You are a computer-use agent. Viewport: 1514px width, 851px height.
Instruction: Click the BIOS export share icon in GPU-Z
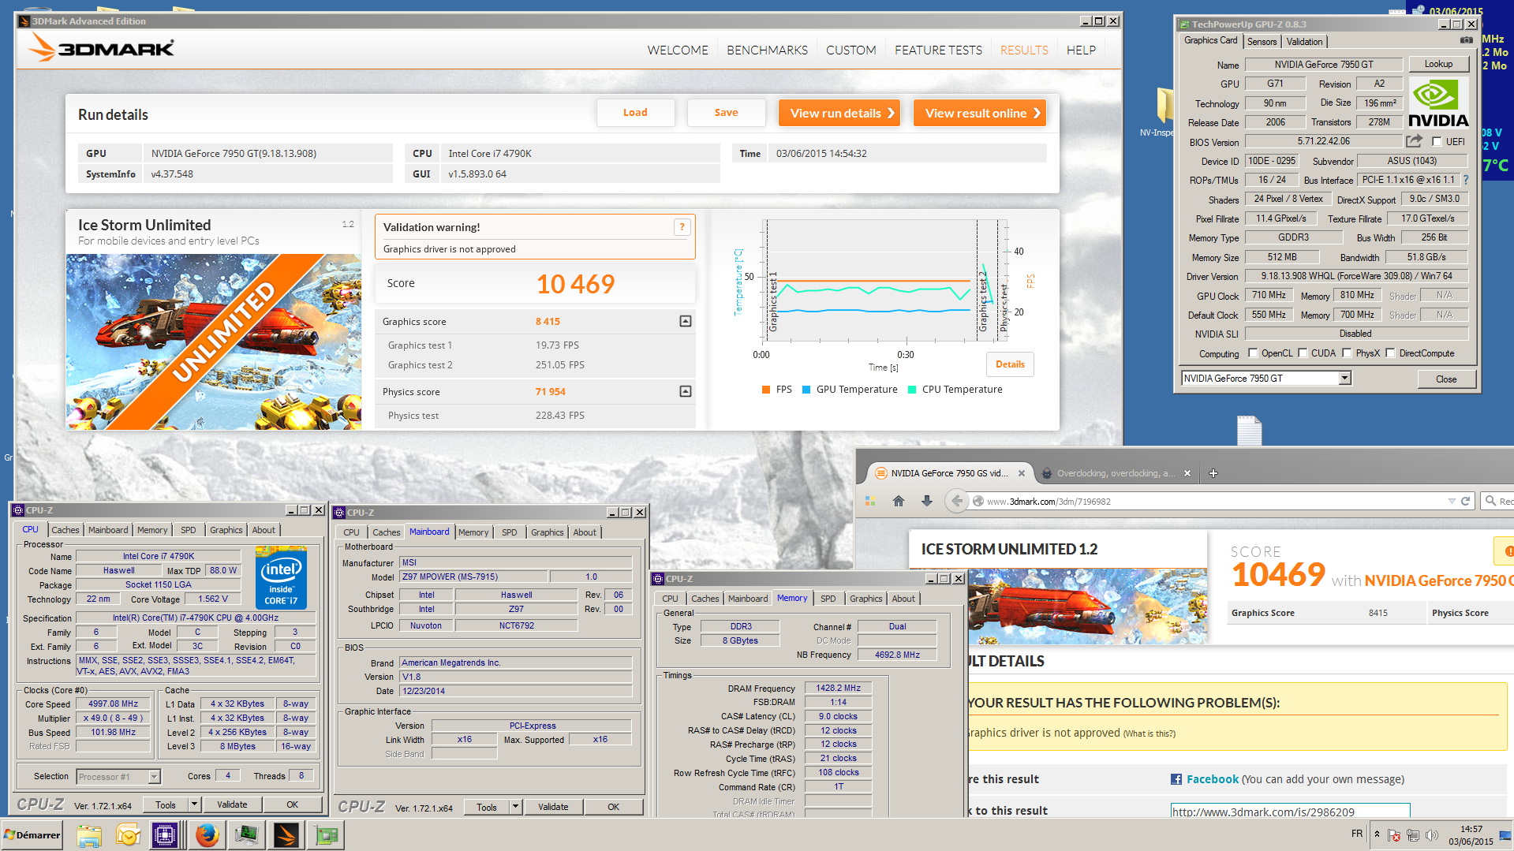pyautogui.click(x=1414, y=141)
